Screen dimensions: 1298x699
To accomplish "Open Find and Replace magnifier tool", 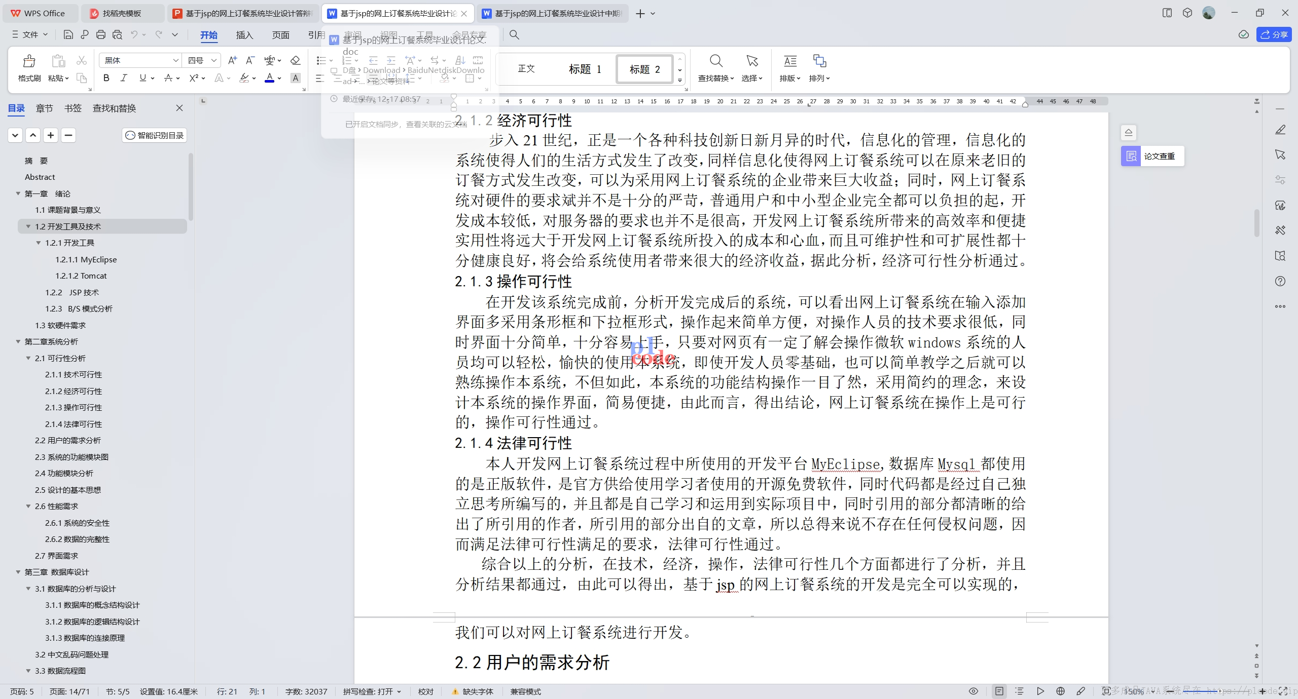I will coord(716,61).
